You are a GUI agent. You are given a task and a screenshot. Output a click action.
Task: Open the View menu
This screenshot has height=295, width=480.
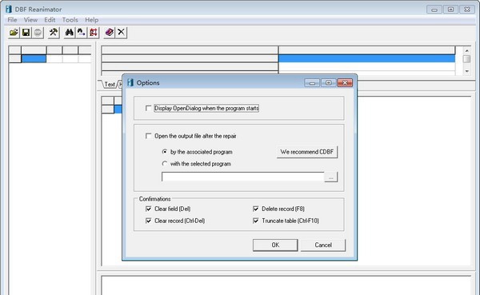coord(30,20)
